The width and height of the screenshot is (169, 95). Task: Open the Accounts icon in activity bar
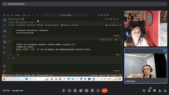tap(4, 66)
